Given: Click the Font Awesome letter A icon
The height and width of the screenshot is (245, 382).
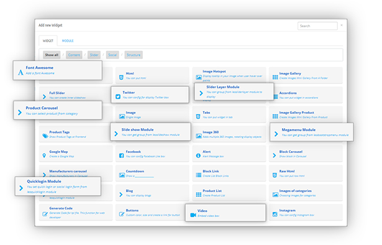Looking at the screenshot, I should click(20, 72).
